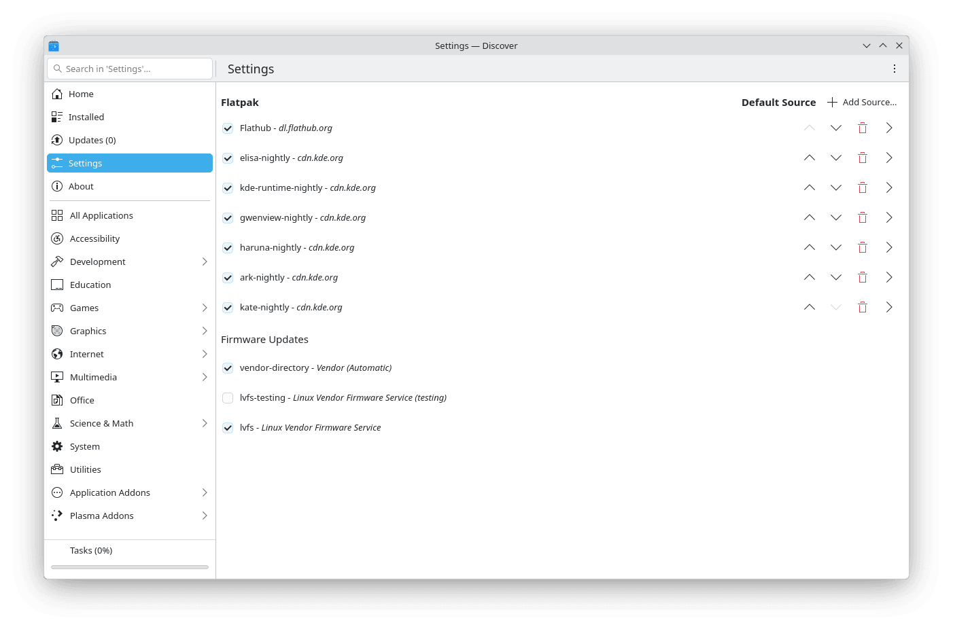Toggle haruna-nightly source checkbox

click(228, 248)
